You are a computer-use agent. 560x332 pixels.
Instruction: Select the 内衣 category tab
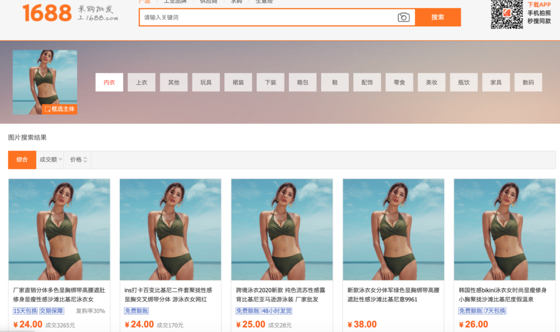(109, 82)
